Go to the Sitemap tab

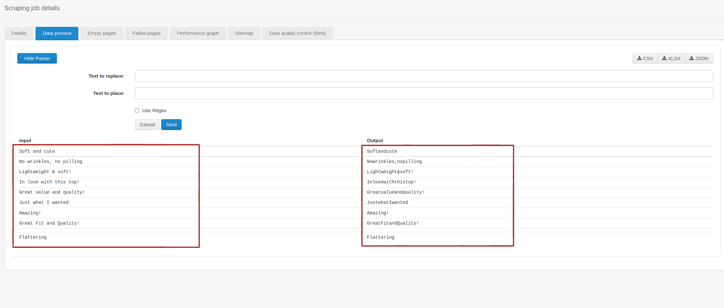pos(244,33)
